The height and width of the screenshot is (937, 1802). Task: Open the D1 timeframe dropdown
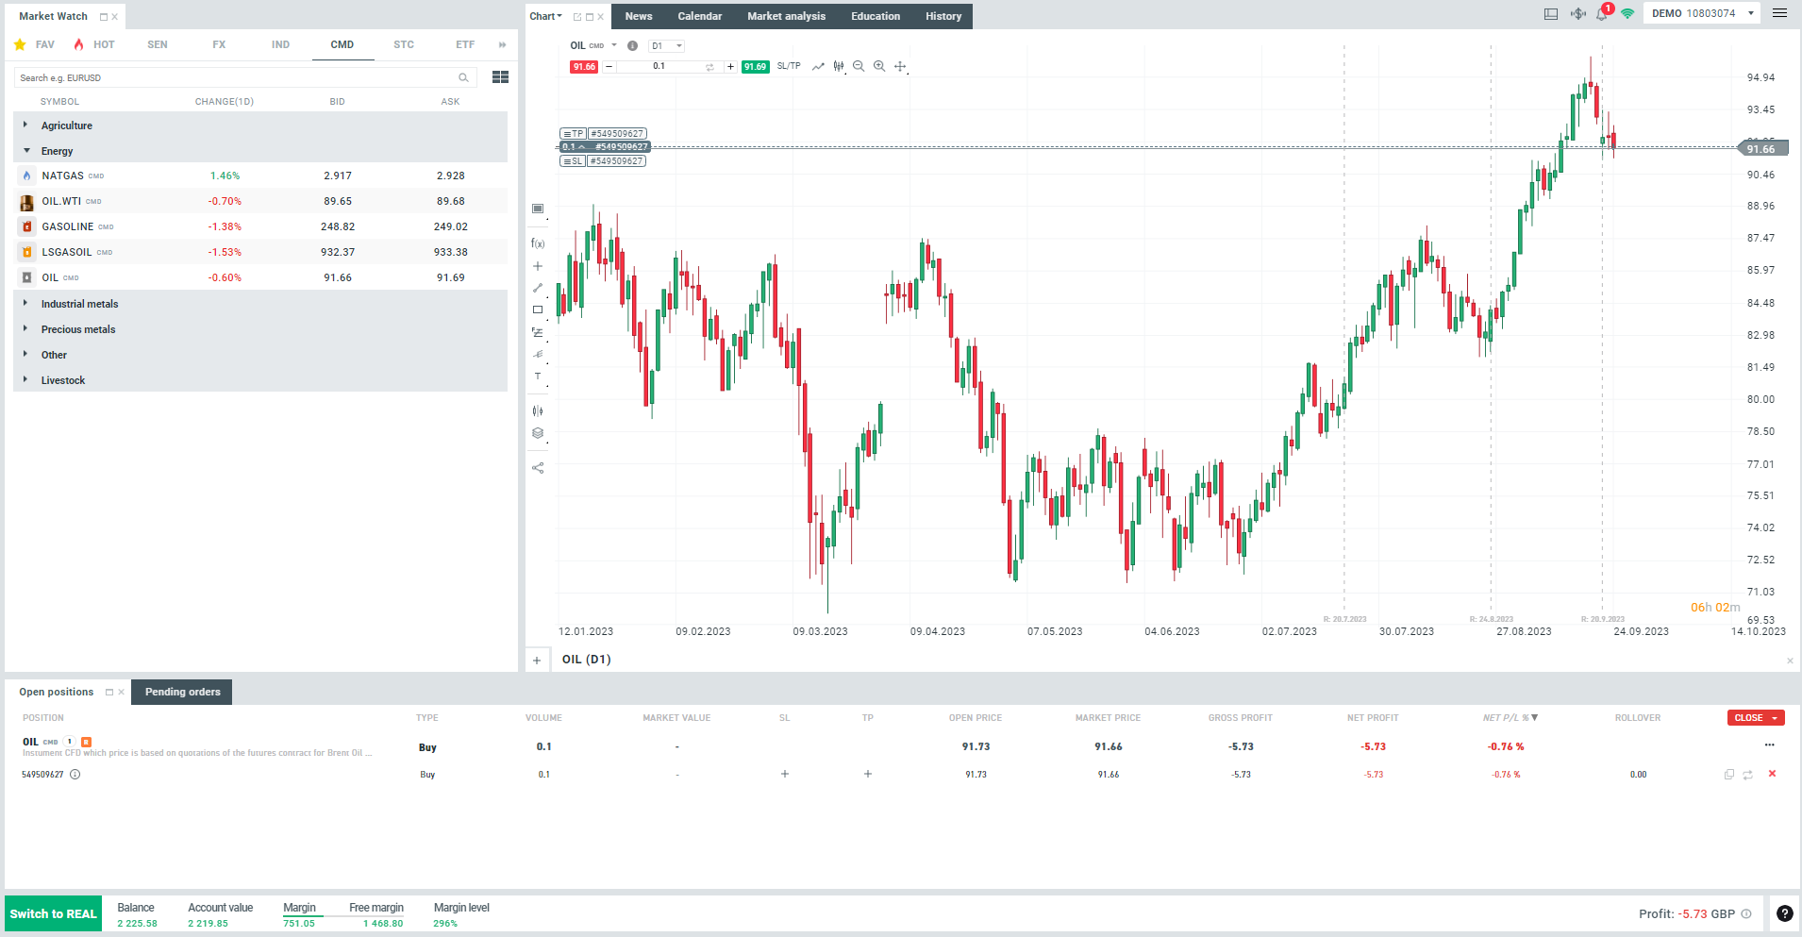pyautogui.click(x=667, y=45)
